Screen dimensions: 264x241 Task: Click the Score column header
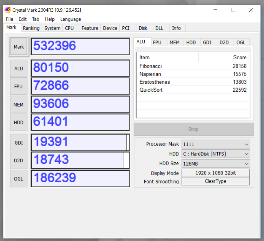[x=224, y=57]
